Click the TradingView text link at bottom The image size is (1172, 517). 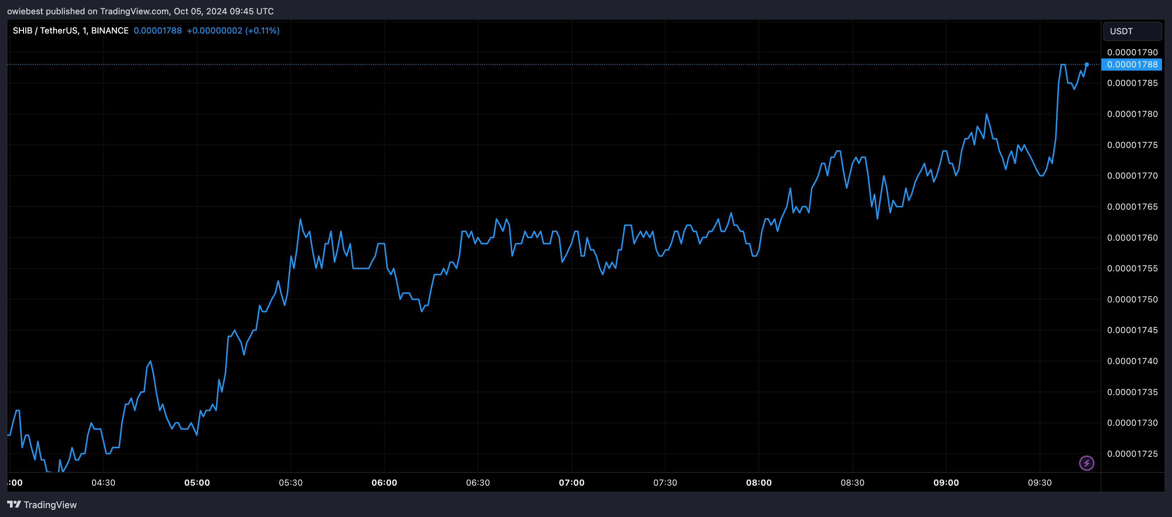point(50,505)
